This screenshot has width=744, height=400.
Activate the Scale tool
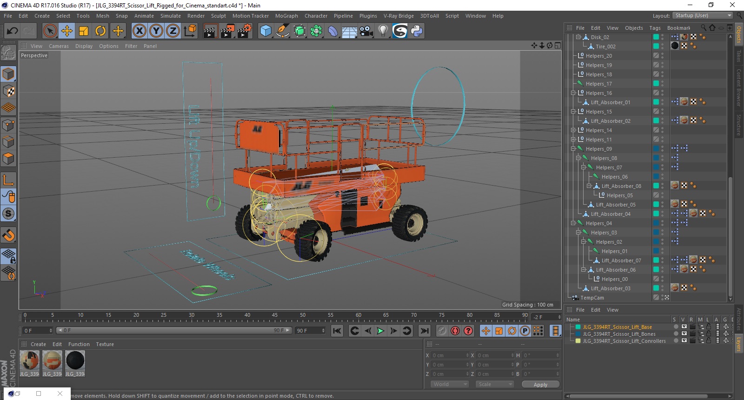(x=84, y=31)
